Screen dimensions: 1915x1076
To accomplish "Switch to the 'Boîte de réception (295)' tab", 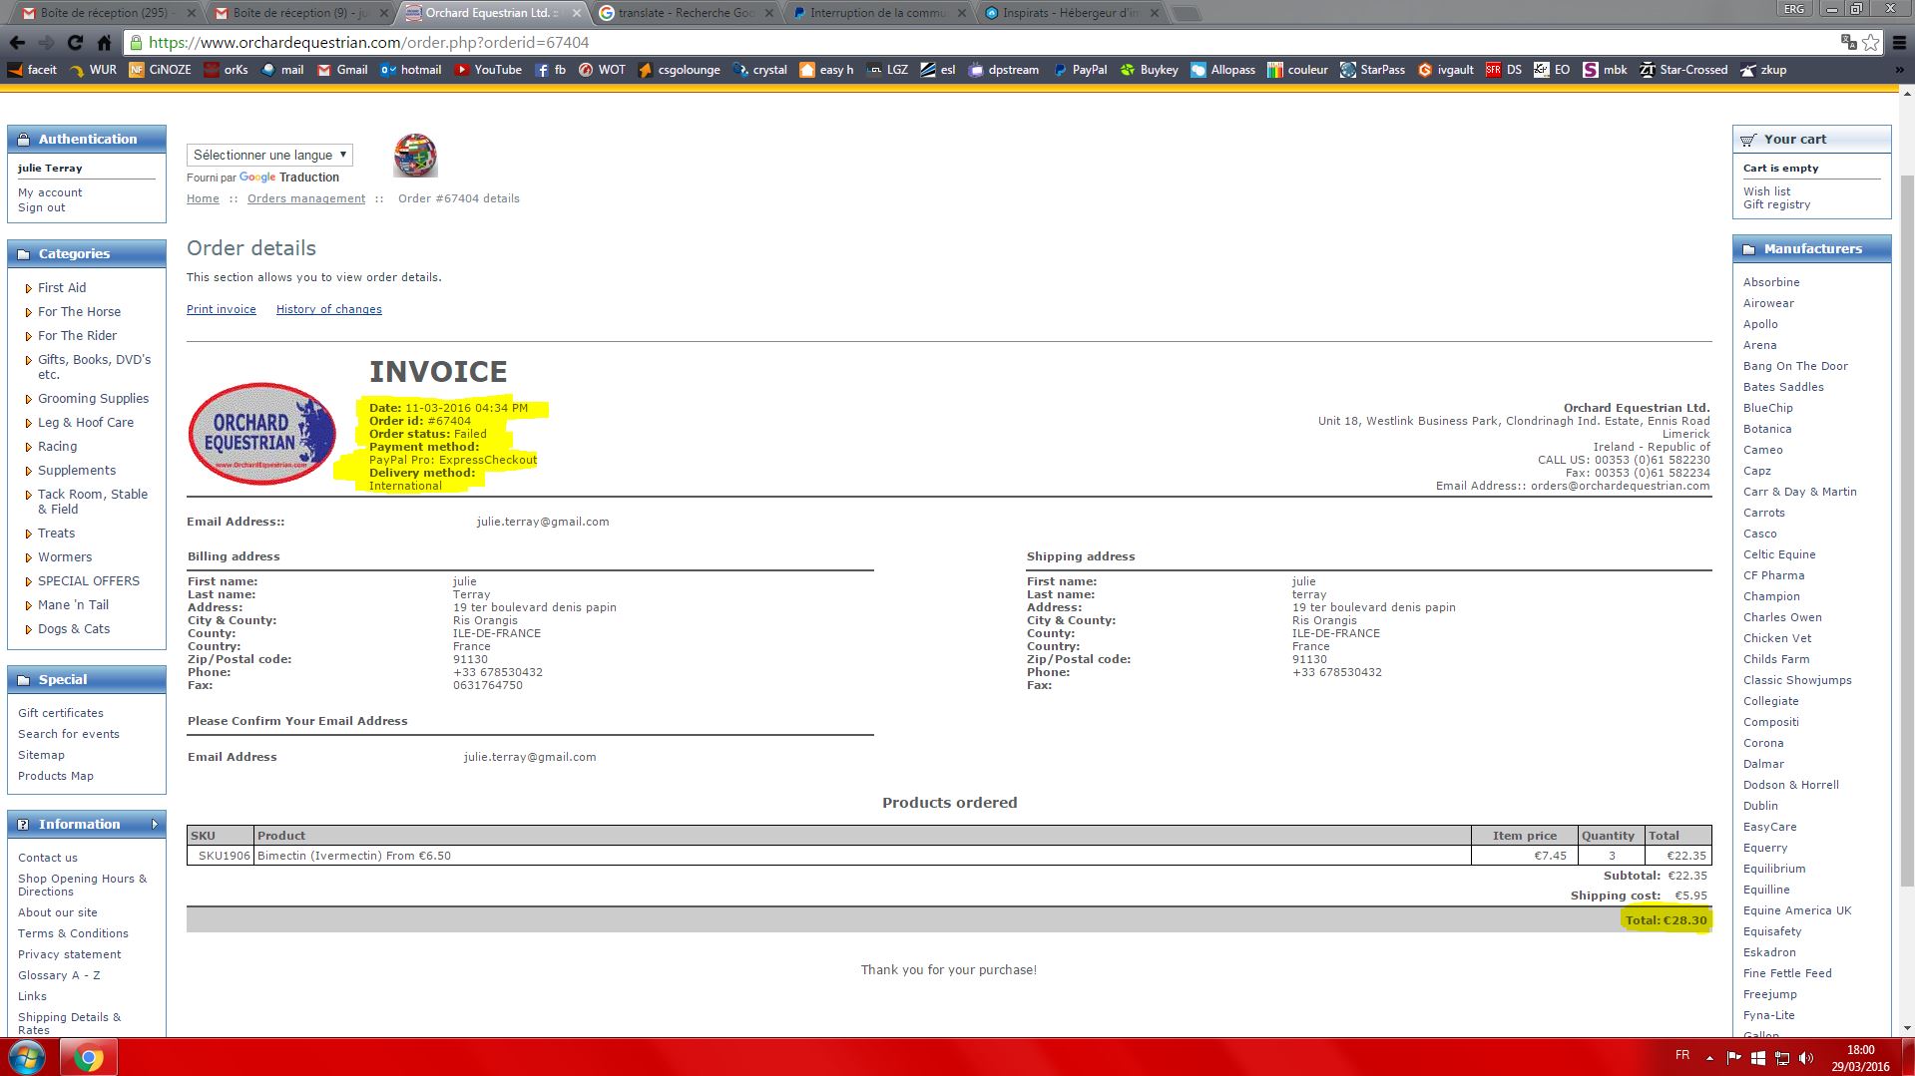I will pyautogui.click(x=107, y=13).
